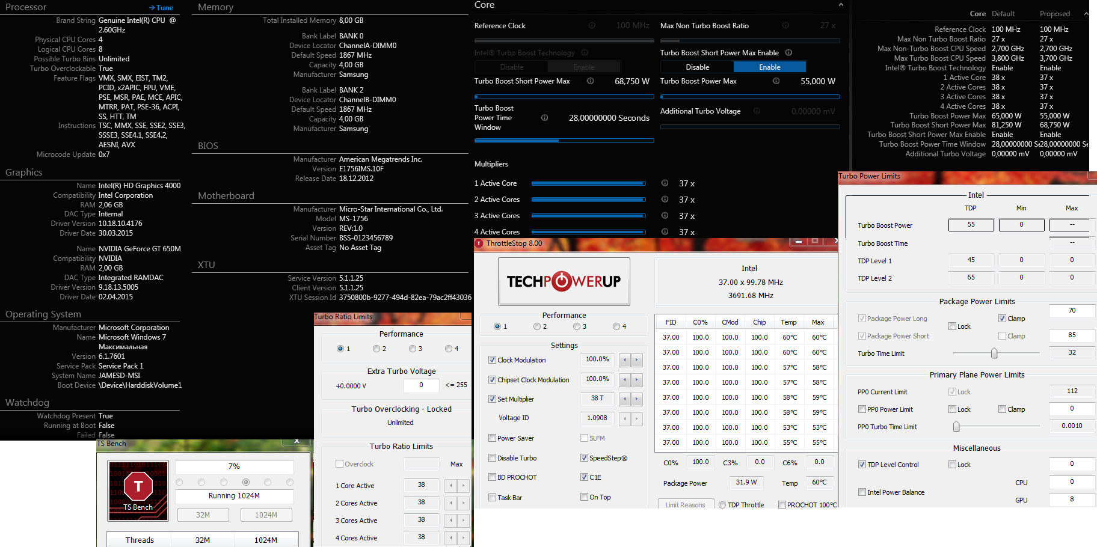Click the ThrottleStop title bar icon
Viewport: 1097px width, 547px height.
[479, 243]
